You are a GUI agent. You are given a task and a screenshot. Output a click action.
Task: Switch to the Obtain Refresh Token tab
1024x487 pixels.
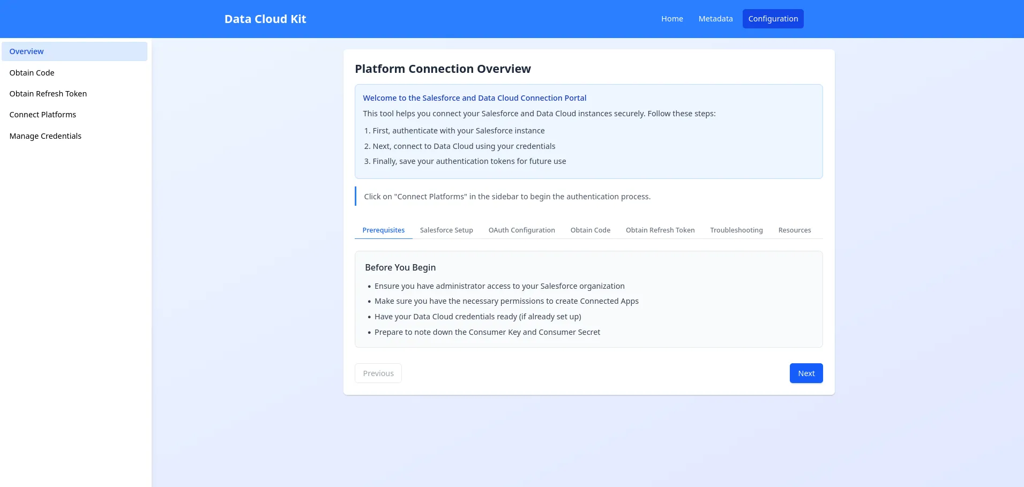pos(660,230)
